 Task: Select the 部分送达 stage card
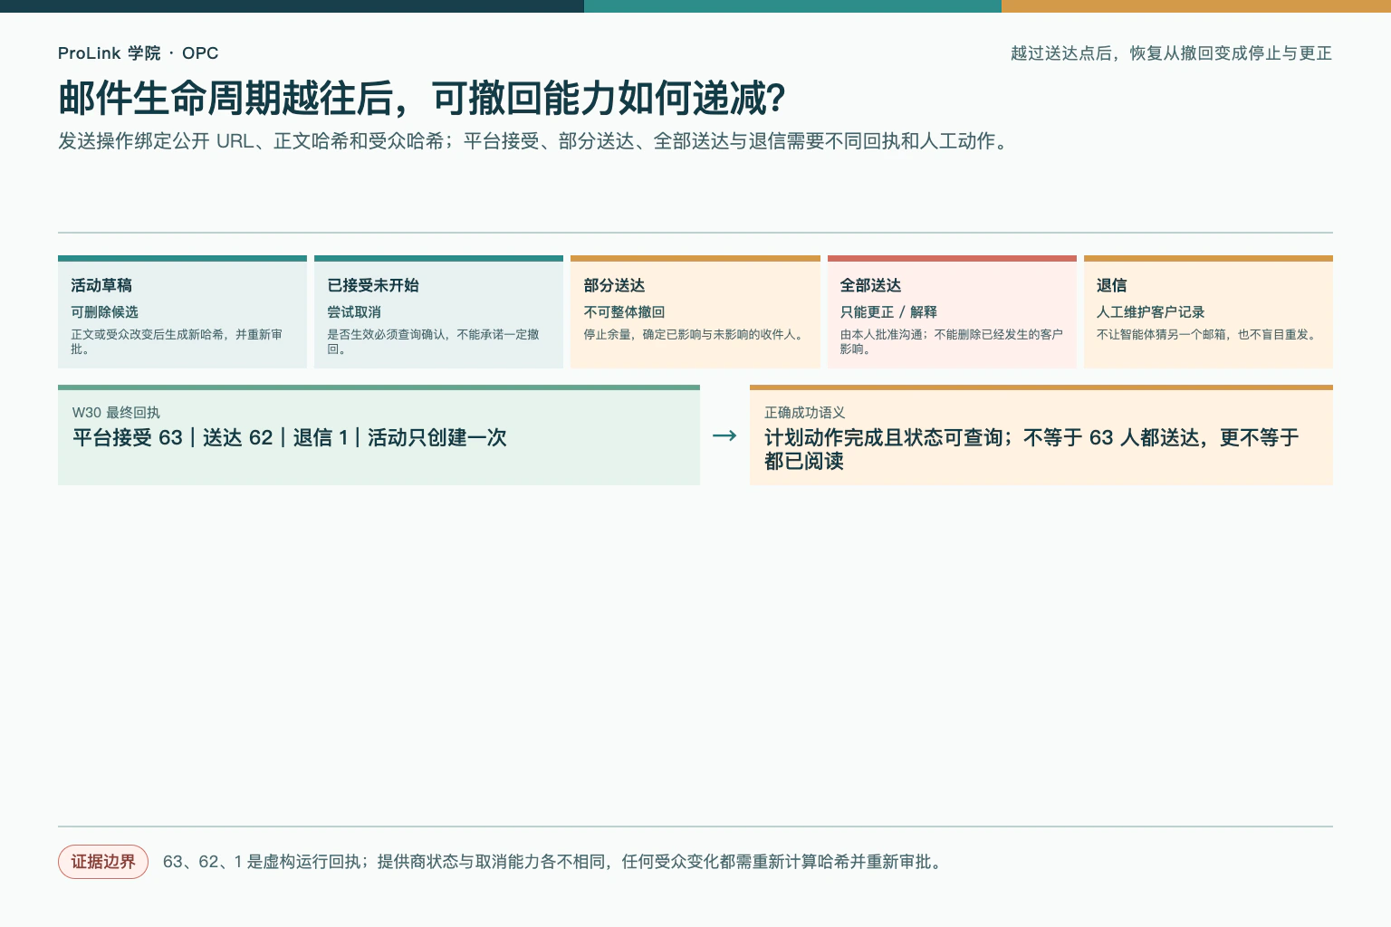point(695,312)
